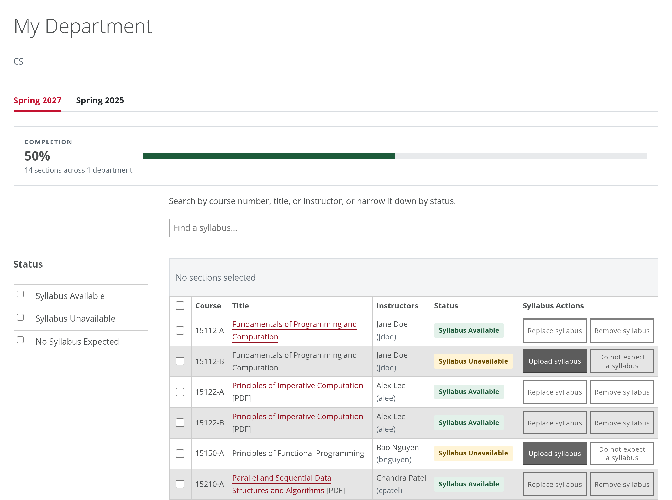Select the checkbox for course 15210-A
The image size is (672, 500).
(x=180, y=484)
